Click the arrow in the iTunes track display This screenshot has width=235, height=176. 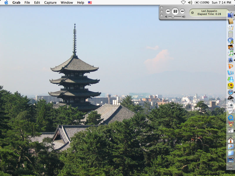(192, 13)
